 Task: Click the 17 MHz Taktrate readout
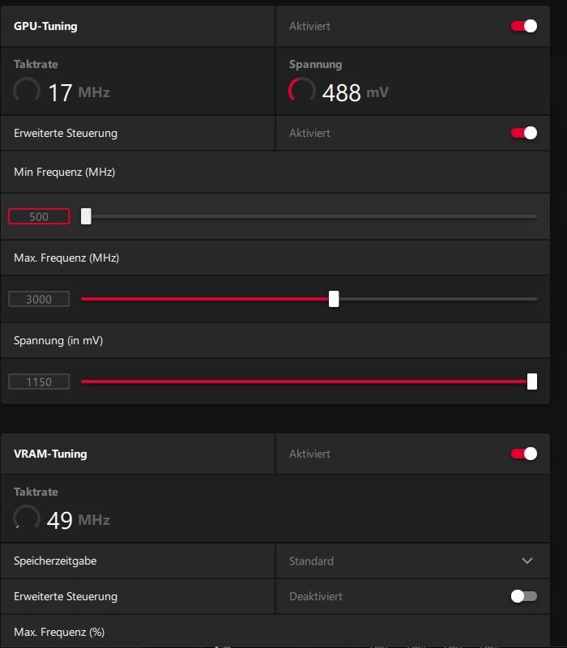[78, 92]
